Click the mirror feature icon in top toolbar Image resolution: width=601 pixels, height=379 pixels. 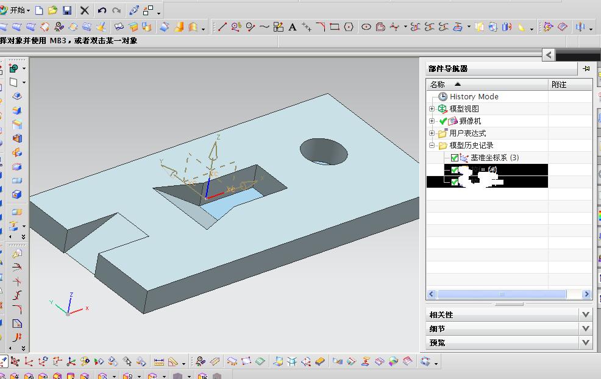[580, 27]
